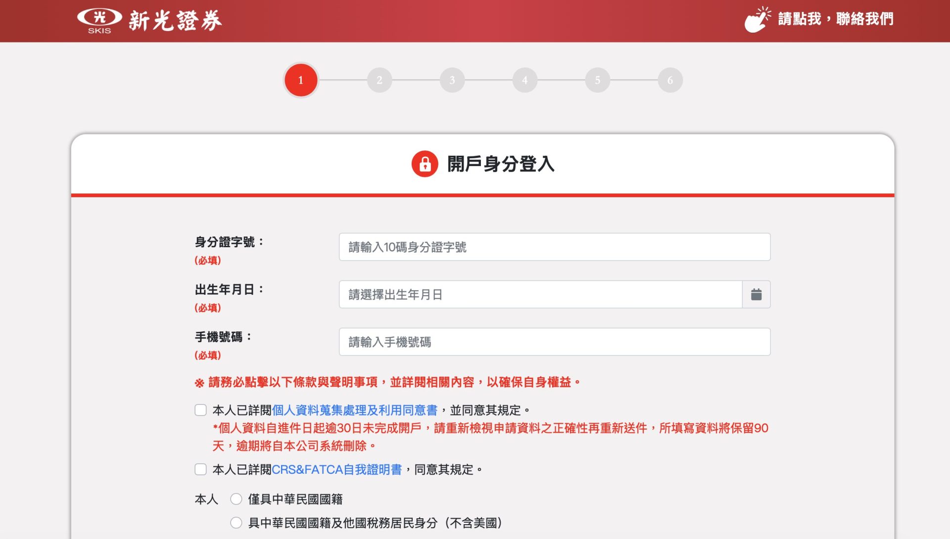Click step 4 circle on the progress bar
The width and height of the screenshot is (950, 539).
click(x=525, y=80)
